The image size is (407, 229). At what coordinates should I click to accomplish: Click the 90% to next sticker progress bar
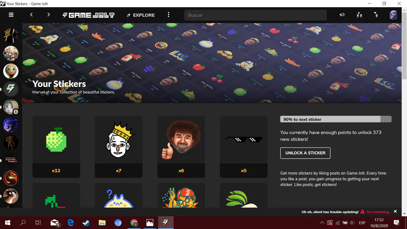click(336, 119)
